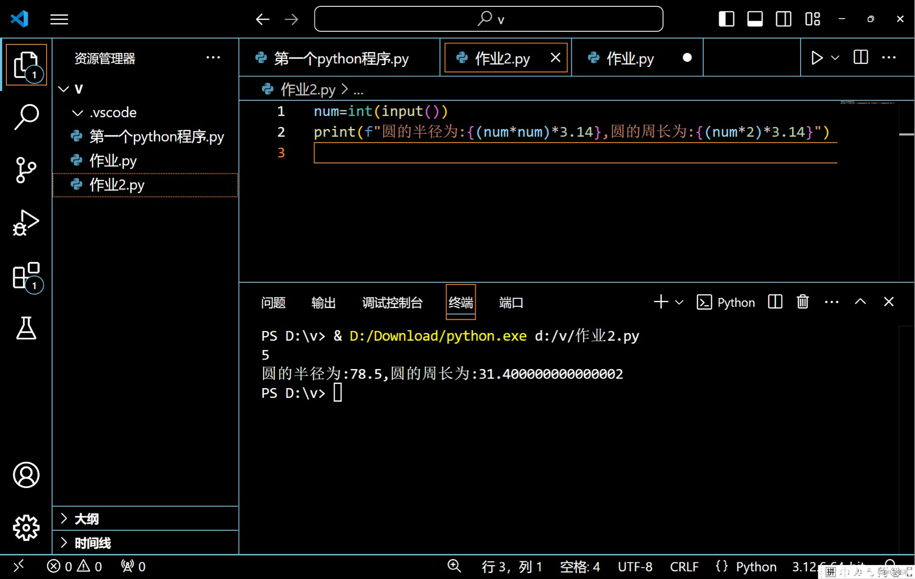Change end of line via CRLF
This screenshot has height=579, width=915.
click(x=684, y=566)
